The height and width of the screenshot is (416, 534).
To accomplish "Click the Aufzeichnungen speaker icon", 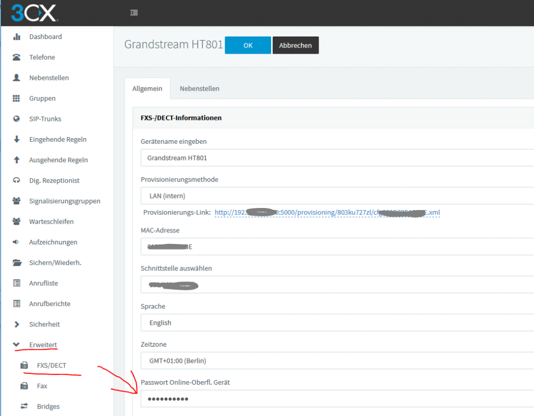I will click(16, 242).
